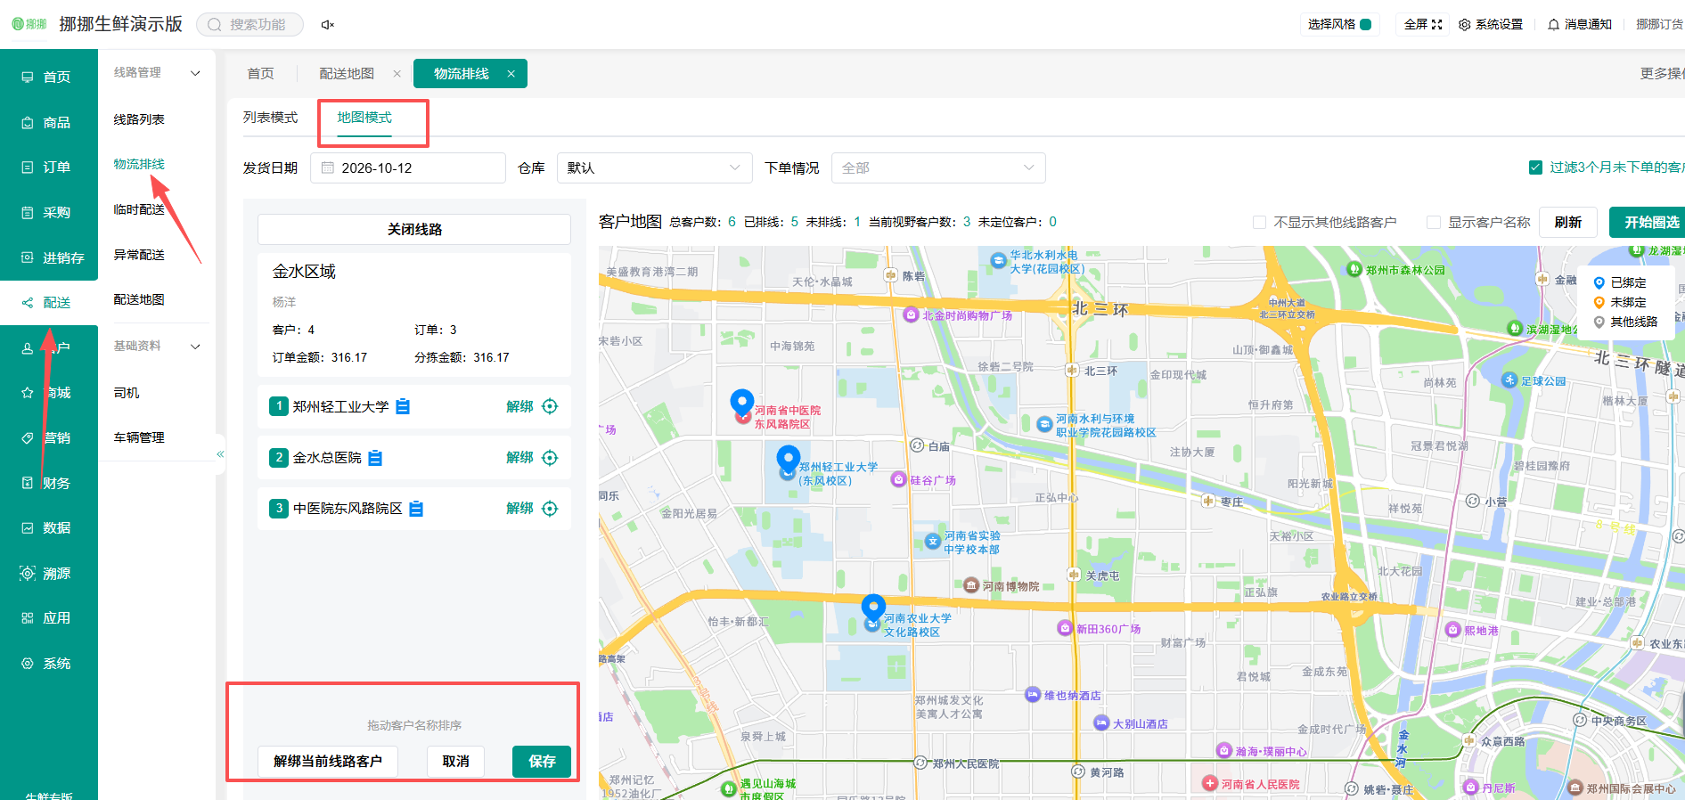
Task: Switch to 地图模式 tab
Action: [x=364, y=118]
